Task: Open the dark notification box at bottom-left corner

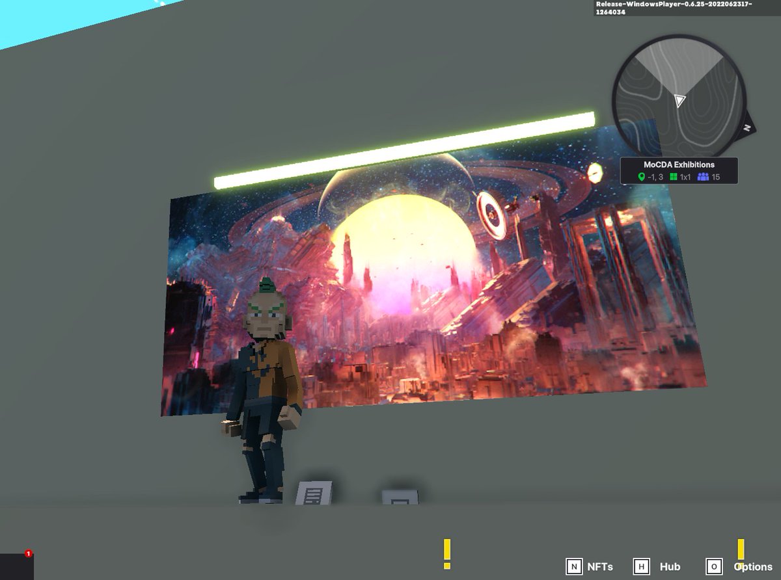Action: pyautogui.click(x=16, y=566)
